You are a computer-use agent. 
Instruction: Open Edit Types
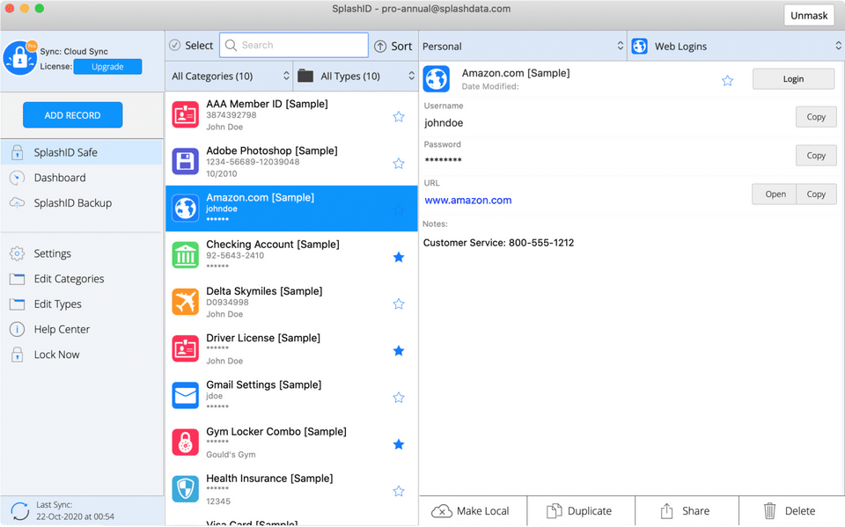click(81, 304)
